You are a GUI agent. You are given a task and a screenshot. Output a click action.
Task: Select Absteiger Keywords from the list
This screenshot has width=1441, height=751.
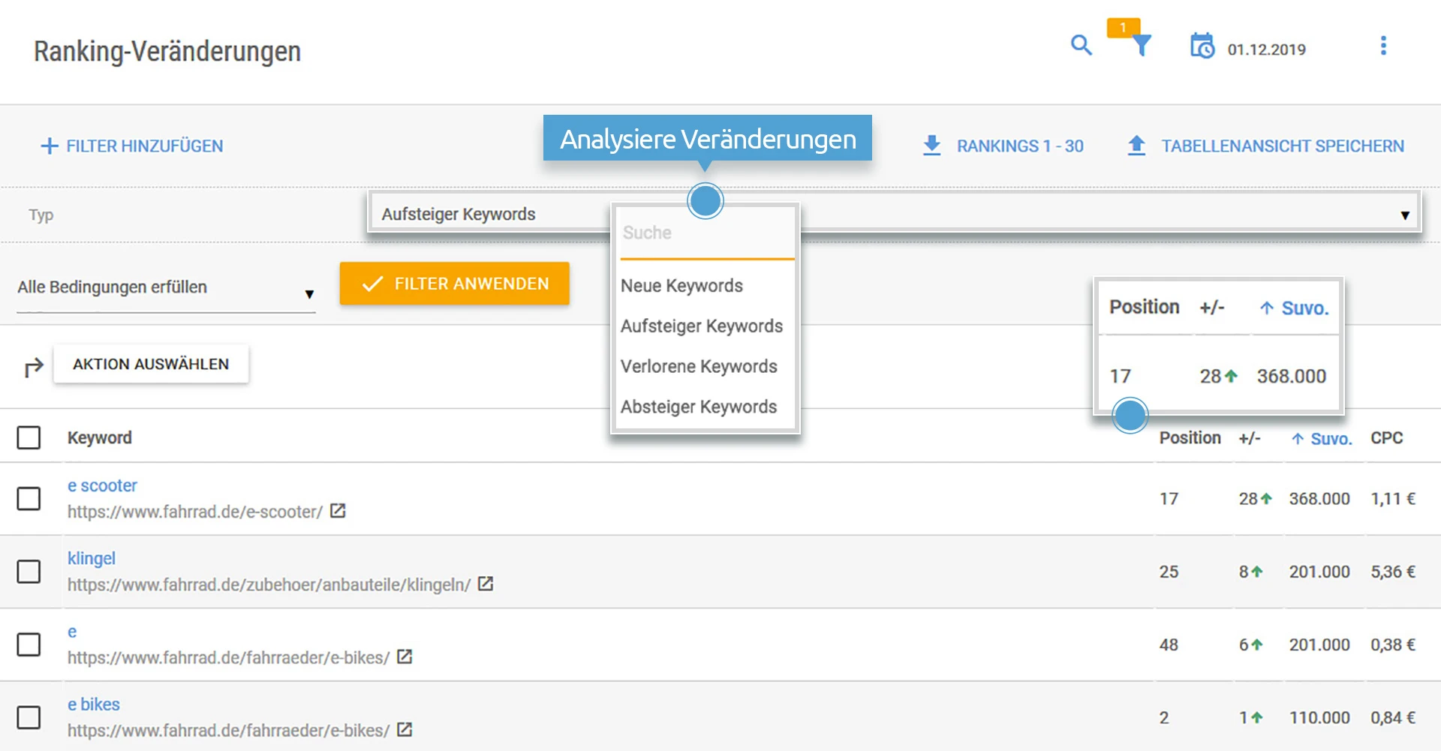click(x=699, y=406)
